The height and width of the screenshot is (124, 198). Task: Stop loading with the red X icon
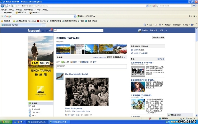(x=154, y=6)
